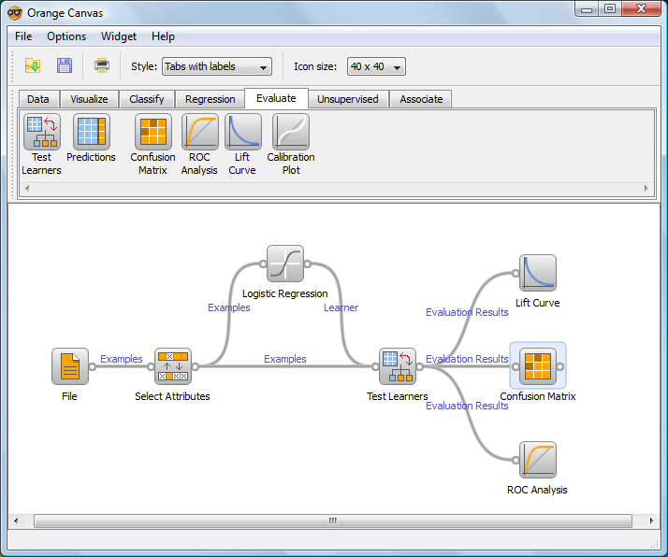Click the 'Select Attributes' caption text
This screenshot has width=668, height=557.
(x=172, y=396)
